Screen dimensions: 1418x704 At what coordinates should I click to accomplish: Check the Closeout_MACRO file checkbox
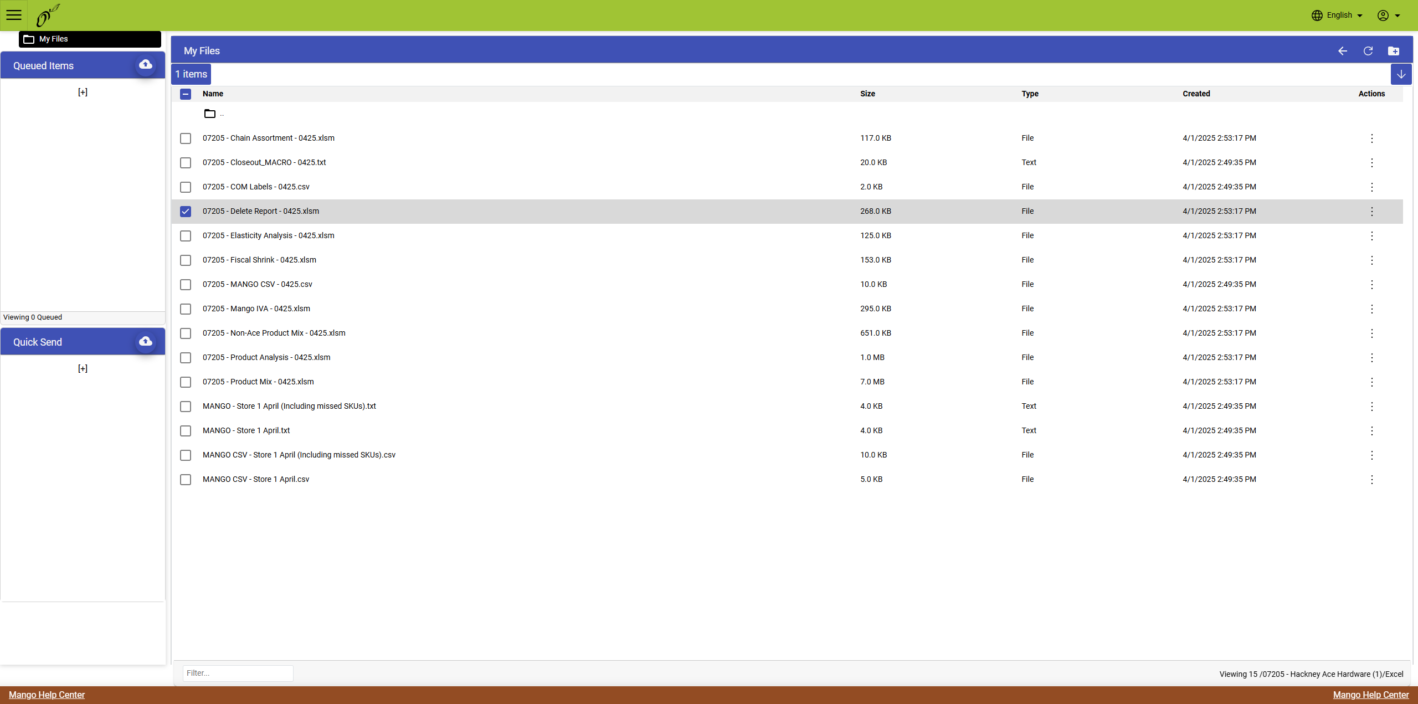186,163
